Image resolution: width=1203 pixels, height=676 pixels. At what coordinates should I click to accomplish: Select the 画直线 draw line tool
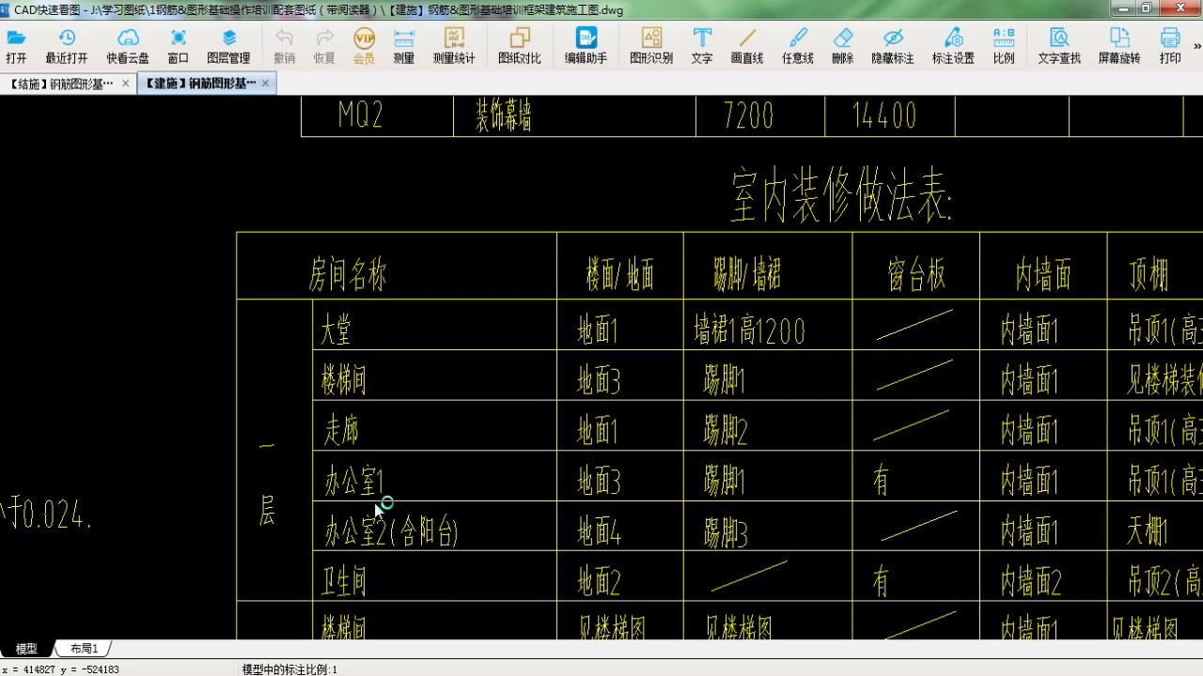click(x=747, y=45)
